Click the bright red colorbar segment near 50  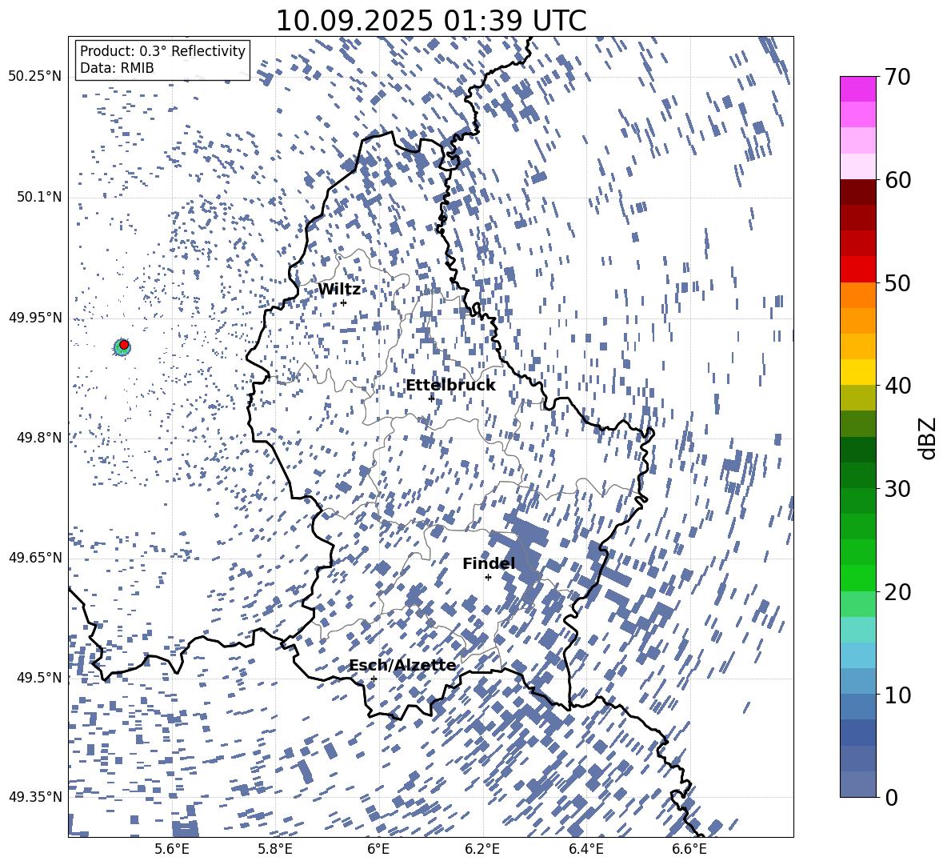pyautogui.click(x=857, y=270)
